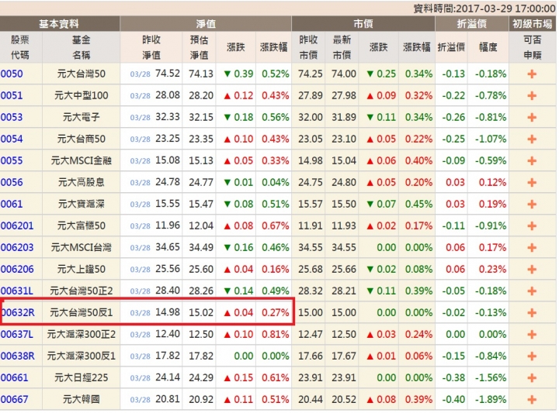
Task: Click the plus icon for 元大MSCI台灣
Action: (x=532, y=248)
